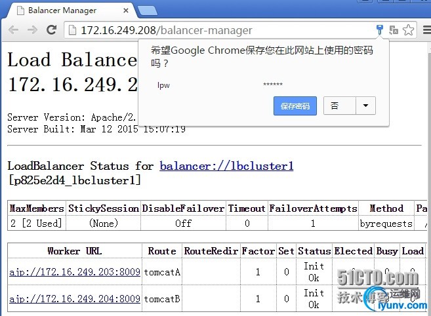431x316 pixels.
Task: Click the StickySession column header
Action: tap(104, 208)
